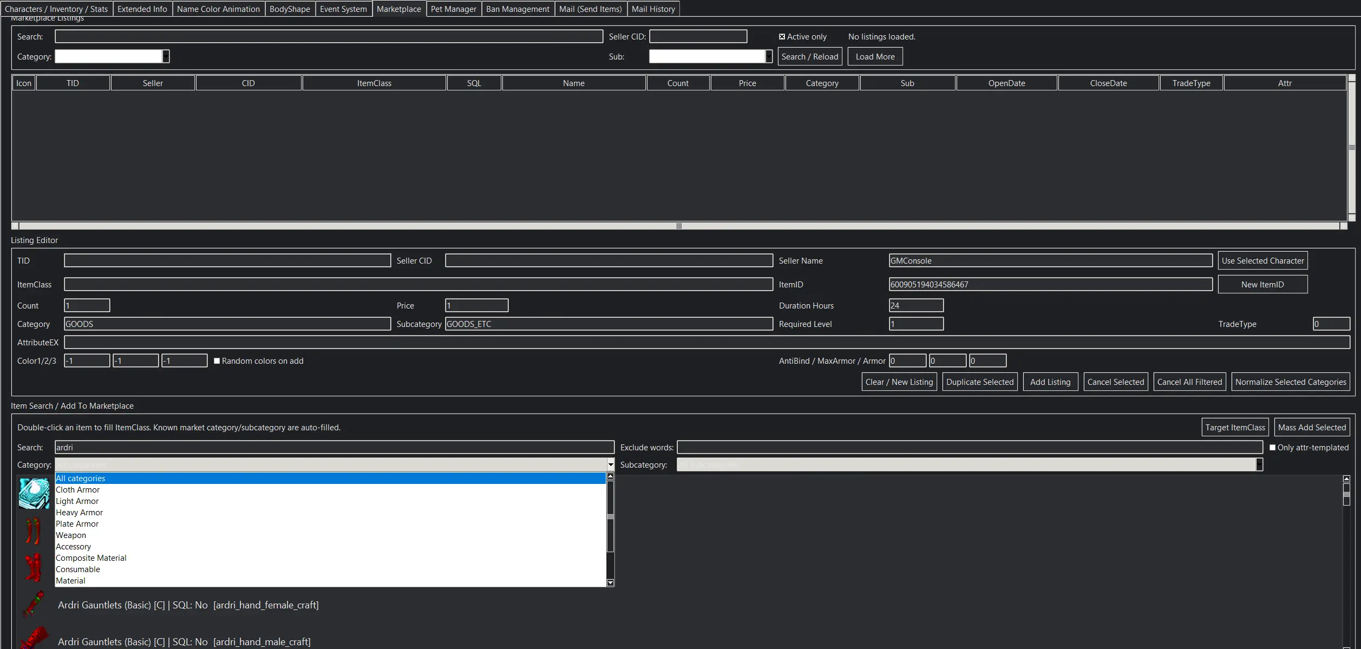
Task: Click the red chili peppers item icon
Action: [33, 530]
